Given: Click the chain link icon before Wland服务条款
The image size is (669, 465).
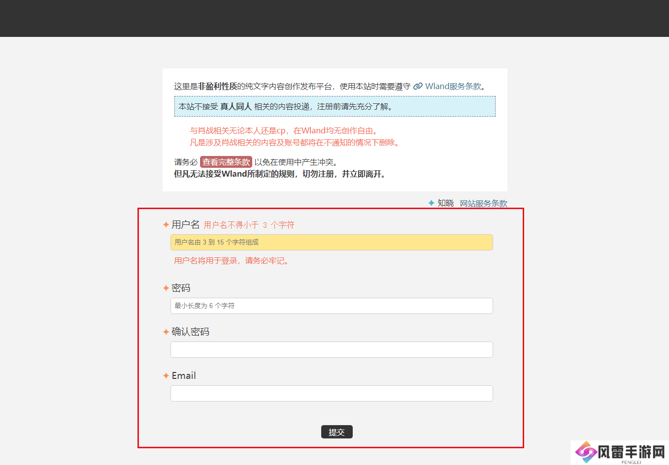Looking at the screenshot, I should click(x=418, y=86).
